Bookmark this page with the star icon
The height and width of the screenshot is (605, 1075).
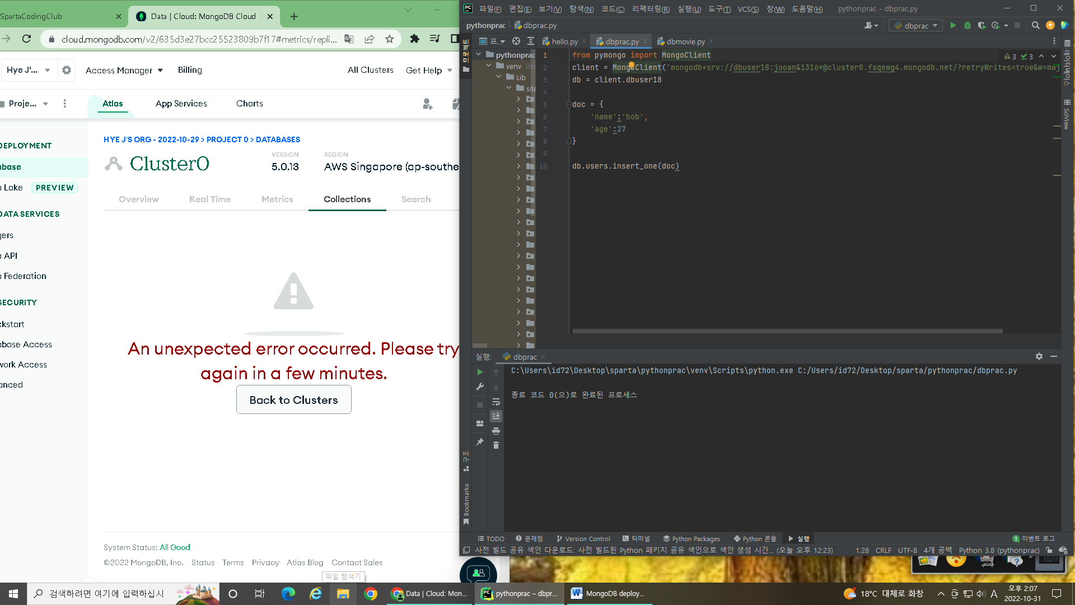390,39
